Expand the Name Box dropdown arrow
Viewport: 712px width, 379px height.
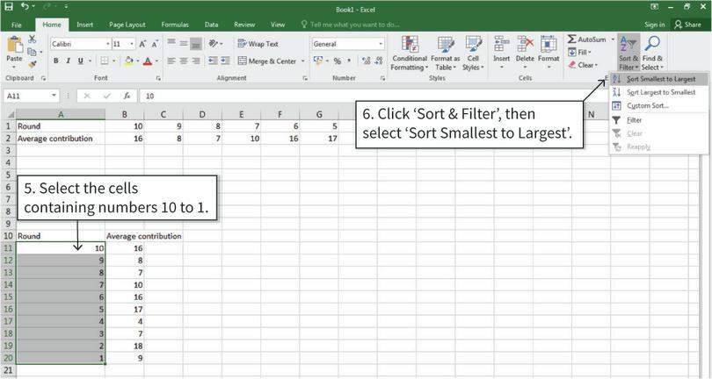pos(54,96)
